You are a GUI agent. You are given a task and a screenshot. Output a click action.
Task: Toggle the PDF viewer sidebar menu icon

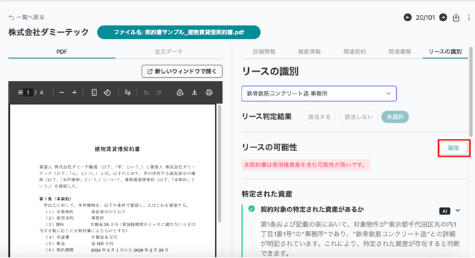pos(21,92)
